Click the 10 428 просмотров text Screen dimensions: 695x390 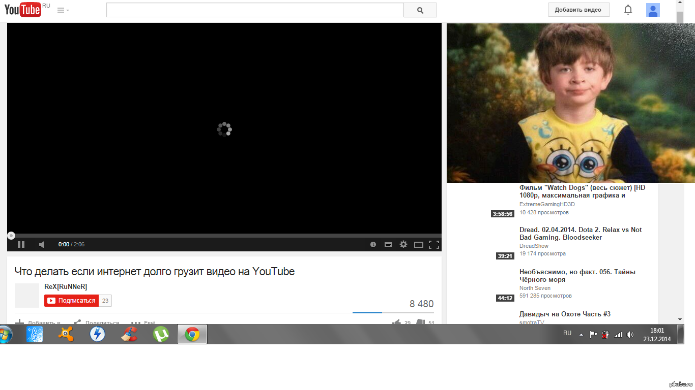coord(544,212)
